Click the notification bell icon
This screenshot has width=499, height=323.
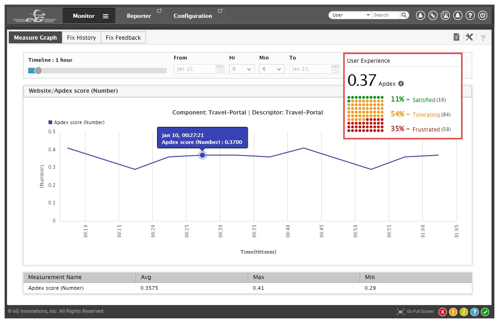tap(457, 15)
